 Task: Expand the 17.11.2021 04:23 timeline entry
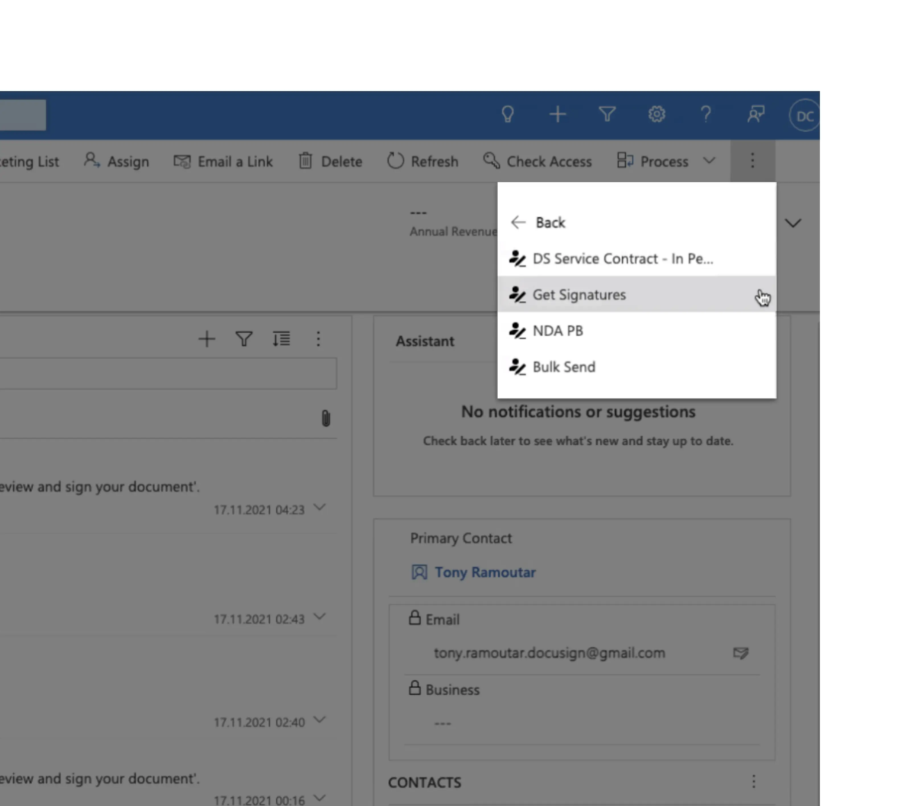(320, 507)
